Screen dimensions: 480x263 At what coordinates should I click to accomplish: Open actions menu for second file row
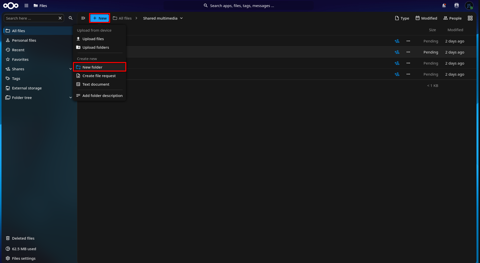pyautogui.click(x=408, y=52)
